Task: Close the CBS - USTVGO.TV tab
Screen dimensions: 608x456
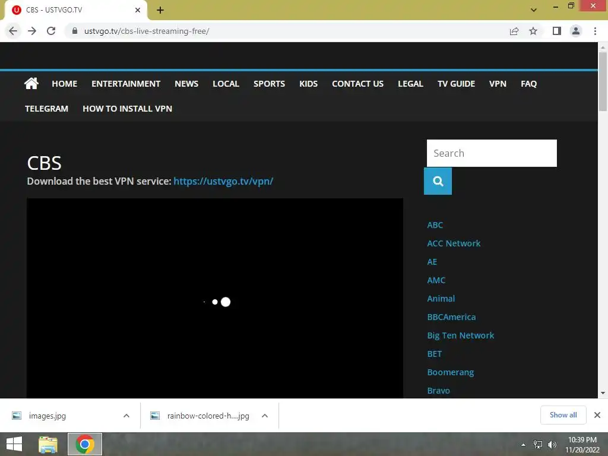Action: point(138,10)
